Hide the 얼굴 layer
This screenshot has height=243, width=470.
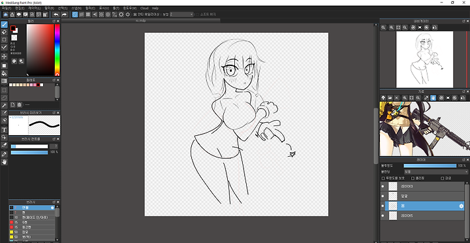tap(383, 196)
